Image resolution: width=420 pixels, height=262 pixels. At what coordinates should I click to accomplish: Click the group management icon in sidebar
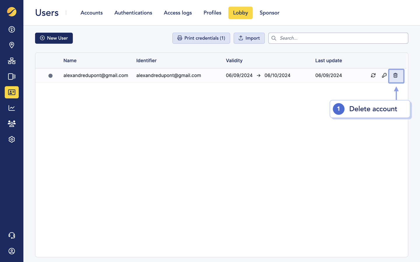click(x=12, y=124)
